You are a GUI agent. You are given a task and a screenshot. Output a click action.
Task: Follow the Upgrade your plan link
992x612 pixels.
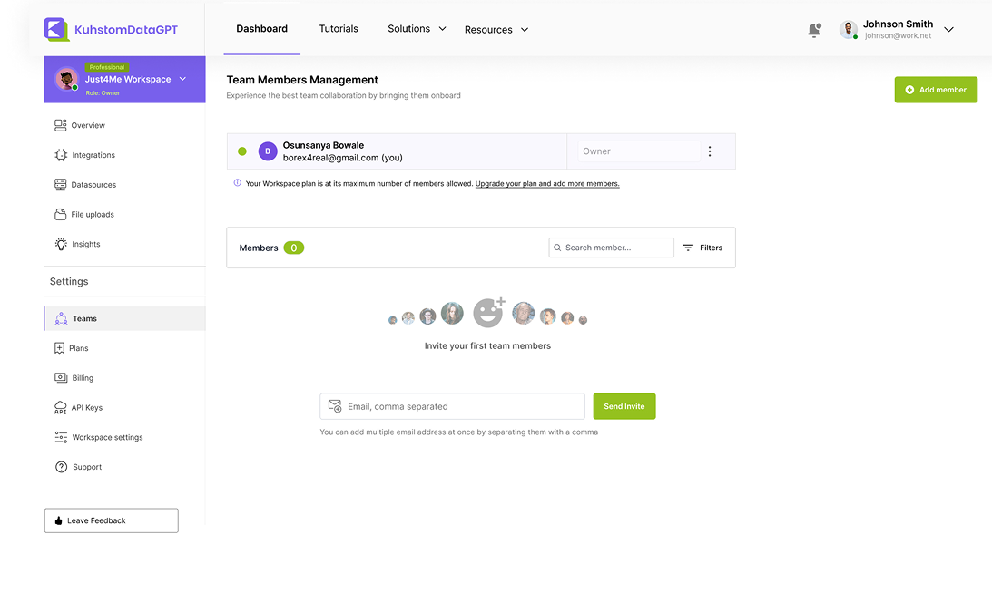[547, 184]
